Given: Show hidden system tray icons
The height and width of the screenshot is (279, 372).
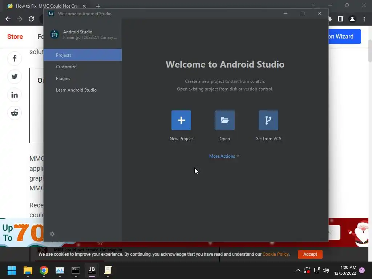Looking at the screenshot, I should [x=298, y=270].
